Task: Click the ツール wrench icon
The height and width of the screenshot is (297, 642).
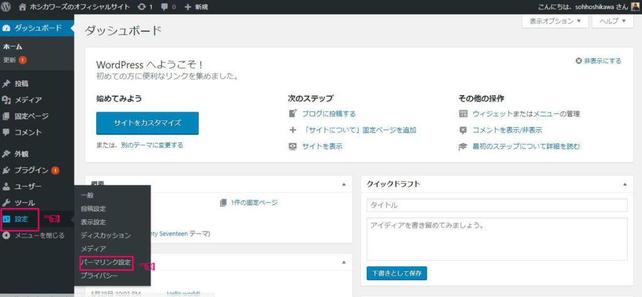Action: 6,202
